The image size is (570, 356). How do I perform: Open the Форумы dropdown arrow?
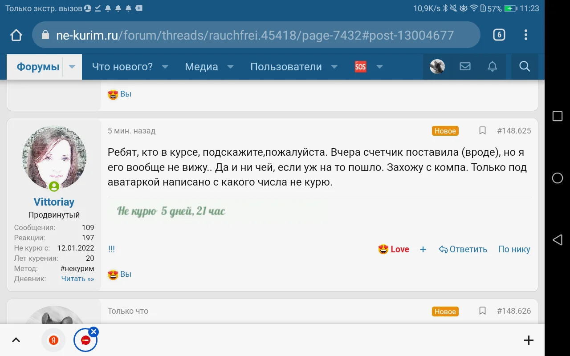pyautogui.click(x=72, y=66)
